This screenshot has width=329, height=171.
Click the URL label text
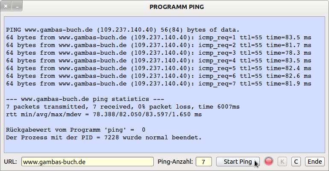click(x=11, y=162)
